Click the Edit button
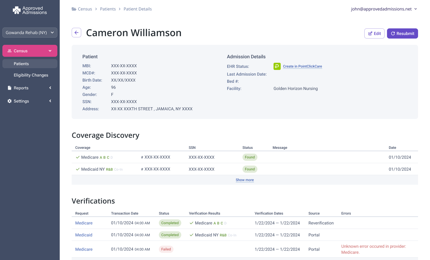430x260 pixels. (x=374, y=33)
